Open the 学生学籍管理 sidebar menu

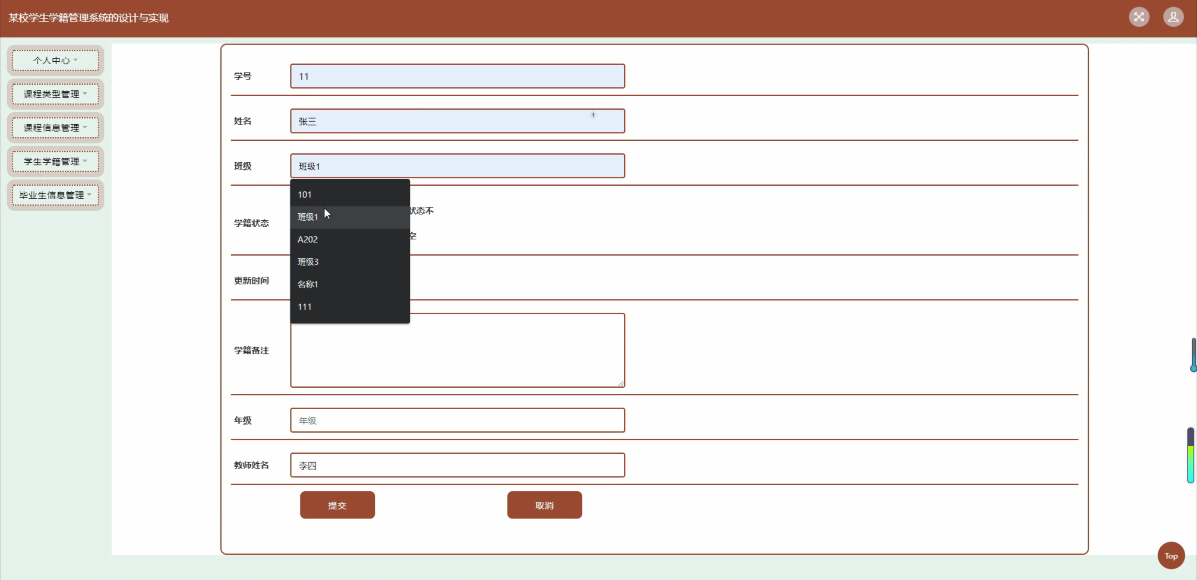(55, 162)
